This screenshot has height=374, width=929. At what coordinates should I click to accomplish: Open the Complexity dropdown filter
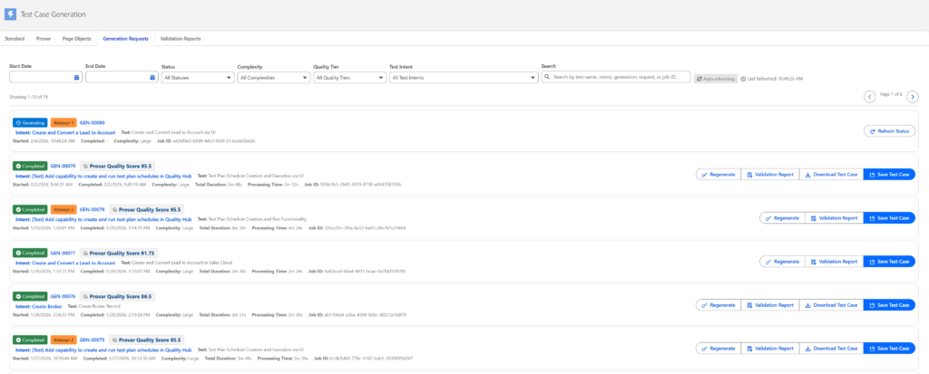[x=272, y=78]
